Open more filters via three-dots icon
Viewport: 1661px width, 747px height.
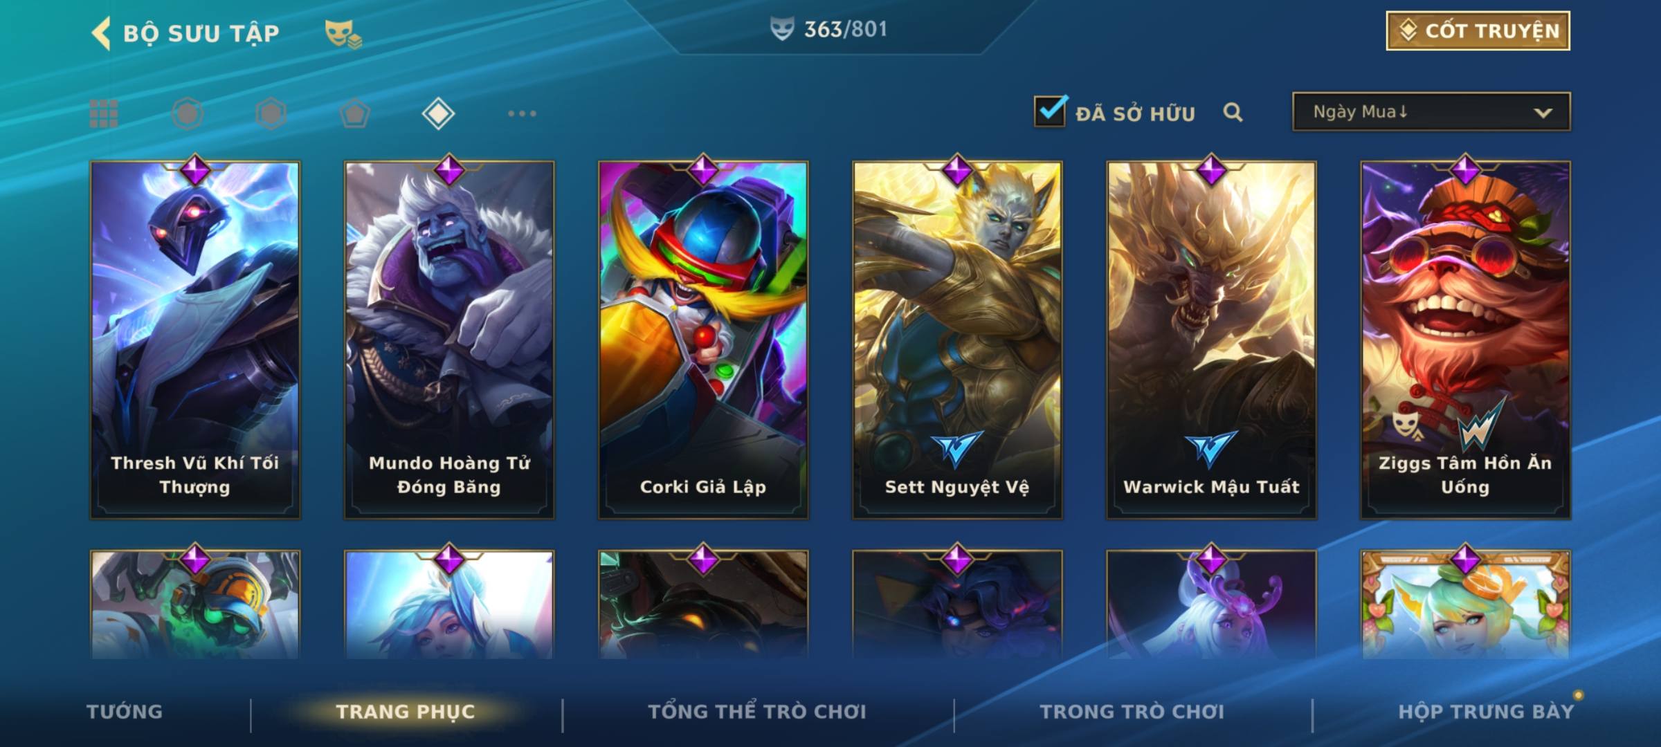tap(522, 113)
